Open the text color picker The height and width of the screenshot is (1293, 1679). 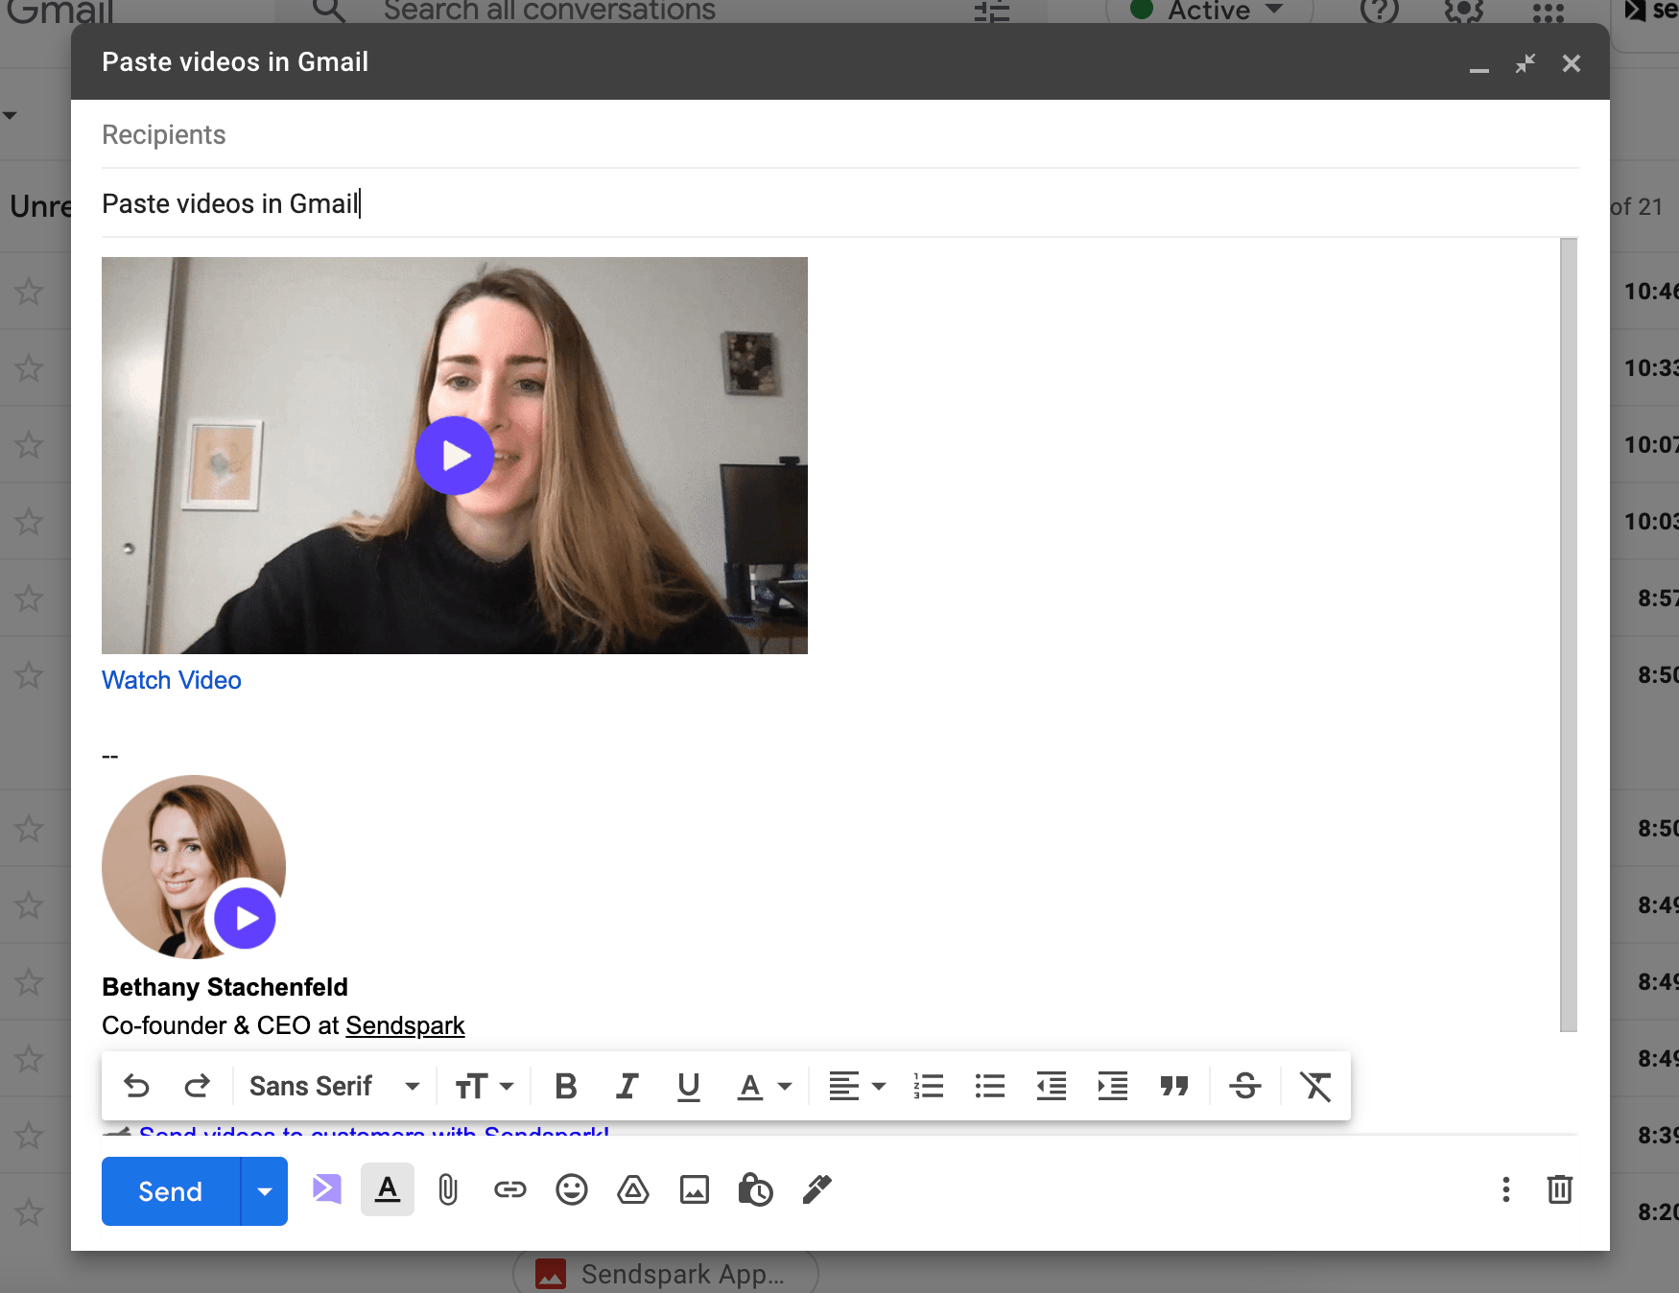coord(764,1086)
